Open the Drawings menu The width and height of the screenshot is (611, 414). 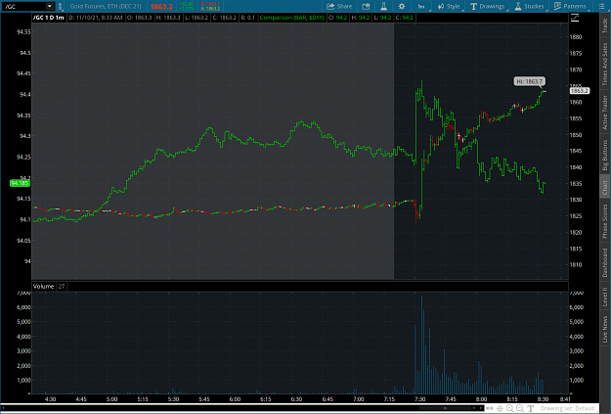point(488,6)
